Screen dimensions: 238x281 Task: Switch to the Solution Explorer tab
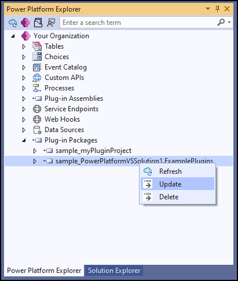coord(114,271)
